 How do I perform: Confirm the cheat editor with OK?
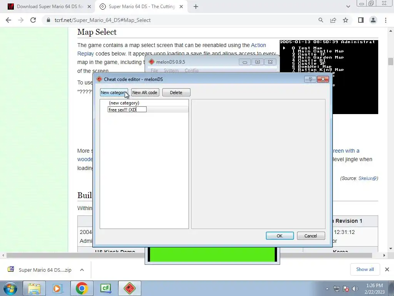280,236
